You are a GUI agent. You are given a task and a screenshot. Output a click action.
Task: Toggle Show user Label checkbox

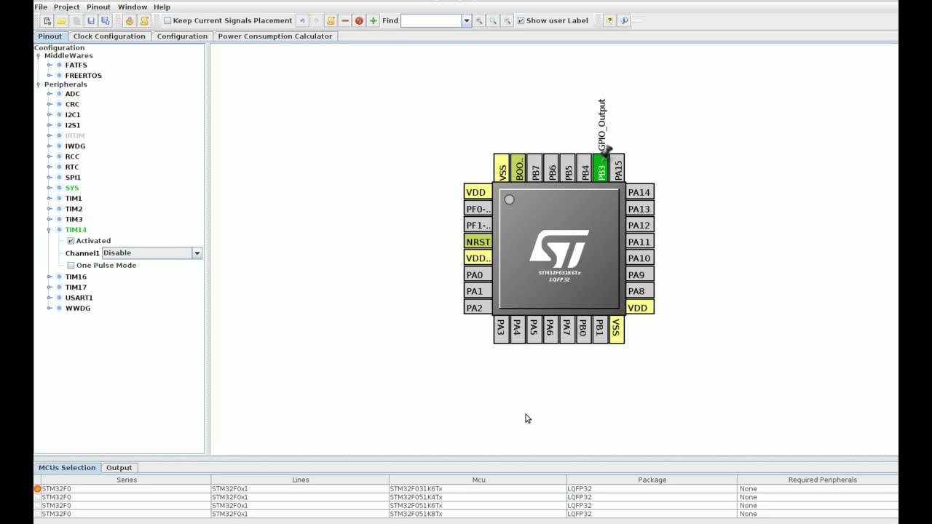coord(521,20)
